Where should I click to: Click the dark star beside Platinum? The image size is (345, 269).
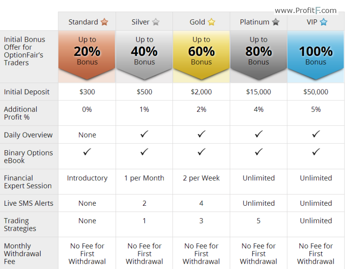tap(276, 22)
